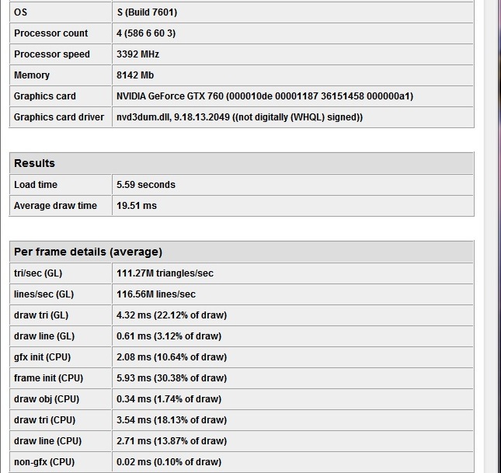Click the Memory 8142 Mb value
The height and width of the screenshot is (473, 501).
136,75
